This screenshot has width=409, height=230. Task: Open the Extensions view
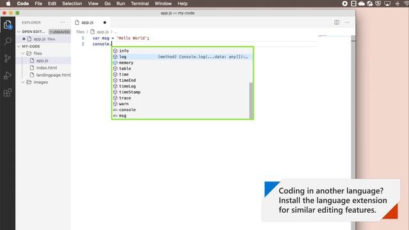tap(8, 93)
